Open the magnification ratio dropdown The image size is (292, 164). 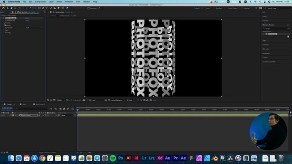(61, 100)
